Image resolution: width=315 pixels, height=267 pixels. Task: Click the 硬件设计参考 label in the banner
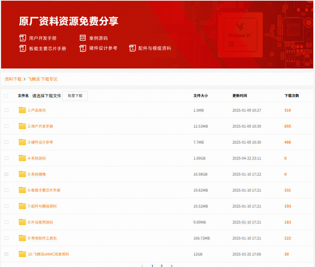point(103,48)
